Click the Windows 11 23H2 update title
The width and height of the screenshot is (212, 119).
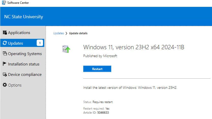pyautogui.click(x=134, y=47)
